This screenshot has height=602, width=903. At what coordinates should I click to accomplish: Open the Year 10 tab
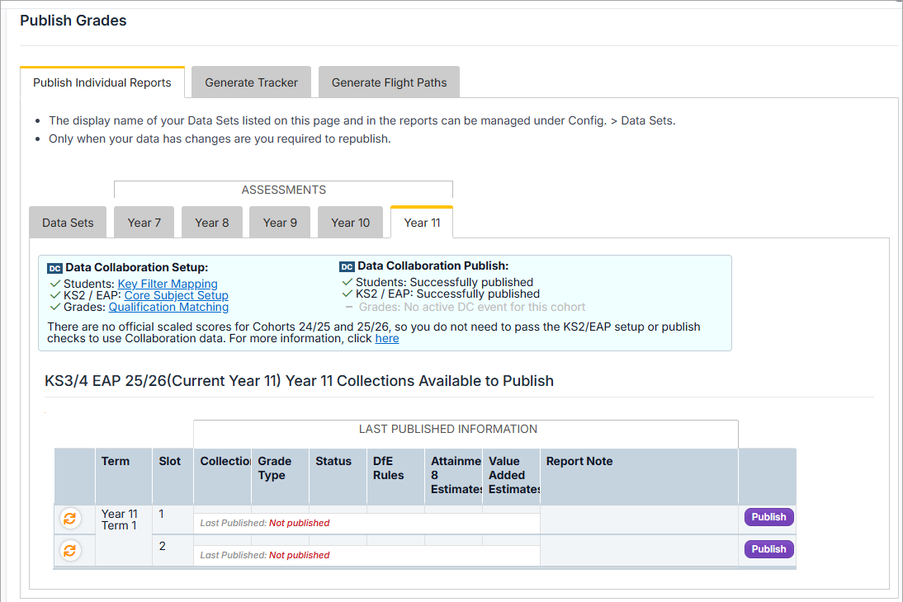pos(350,223)
